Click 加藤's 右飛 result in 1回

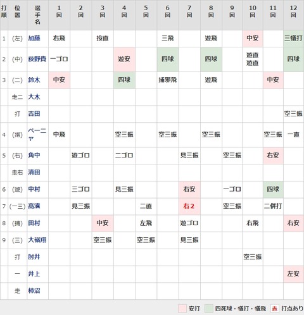pyautogui.click(x=59, y=38)
